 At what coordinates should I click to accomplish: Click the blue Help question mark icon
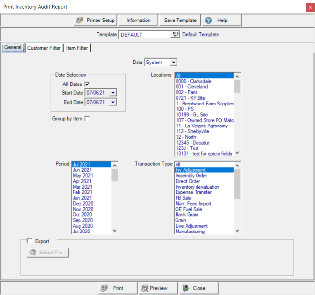(208, 21)
